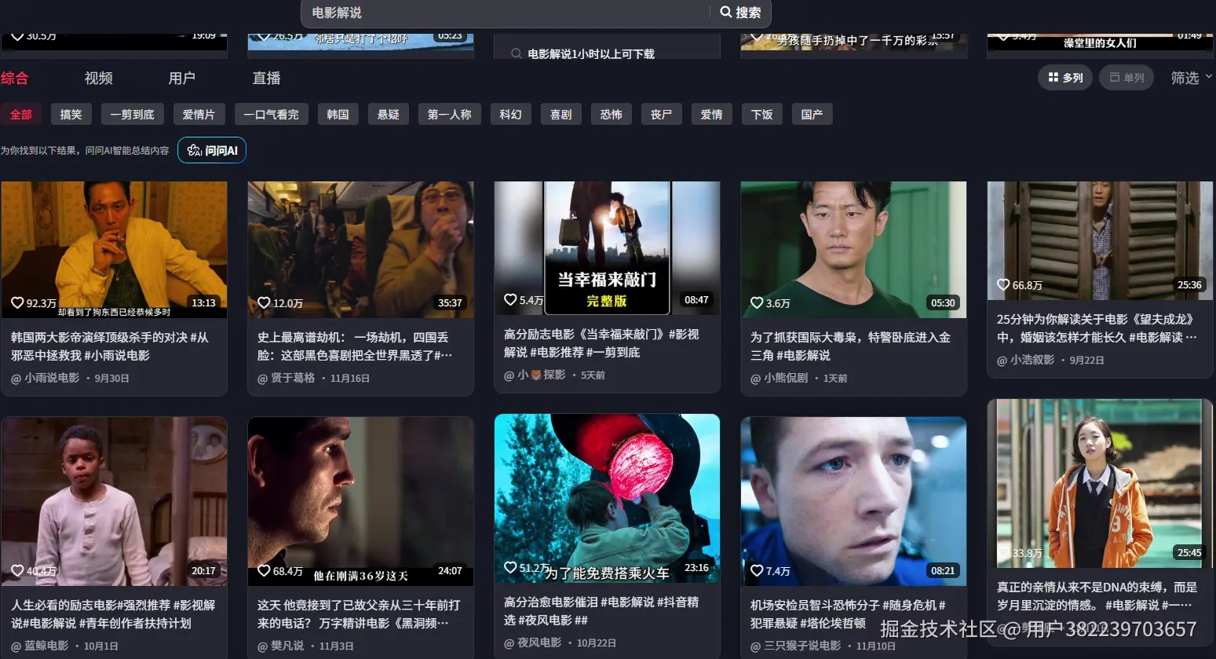Screen dimensions: 1216x659
Task: Filter by 一剪到底 tag
Action: (133, 114)
